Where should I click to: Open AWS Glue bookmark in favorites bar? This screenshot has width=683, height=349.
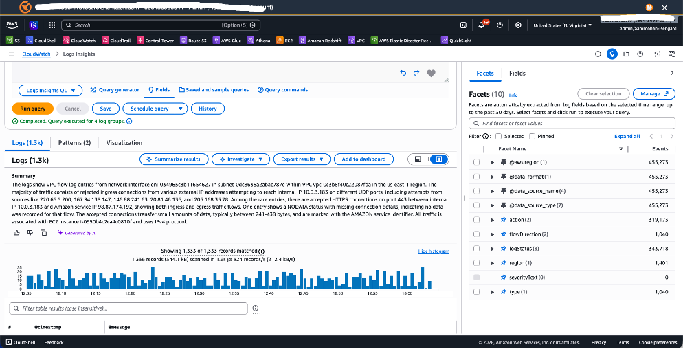pyautogui.click(x=227, y=41)
